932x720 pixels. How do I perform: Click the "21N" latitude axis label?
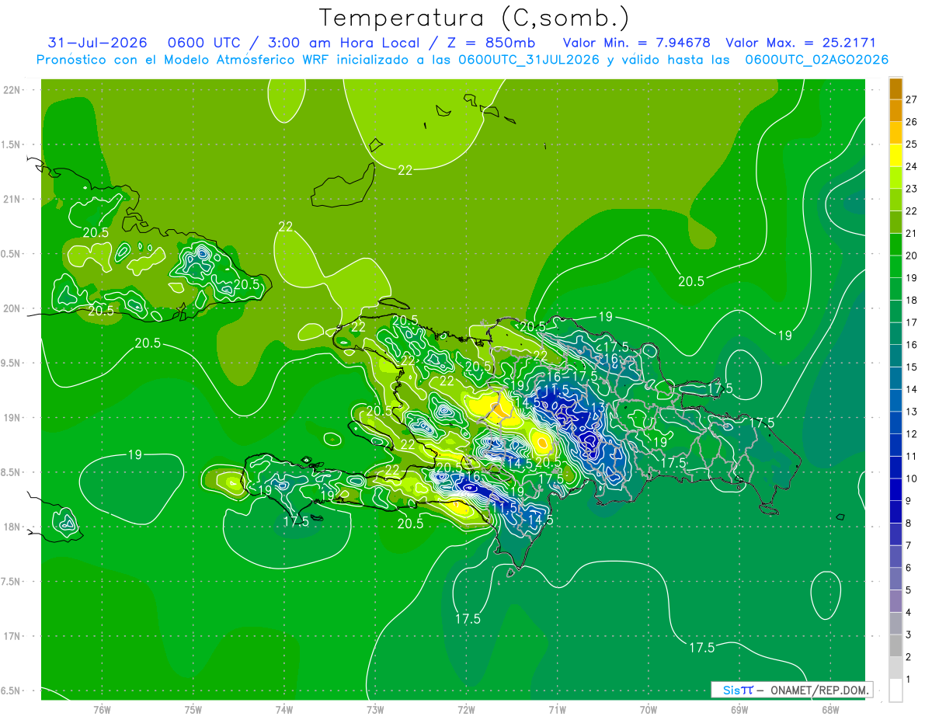click(12, 199)
